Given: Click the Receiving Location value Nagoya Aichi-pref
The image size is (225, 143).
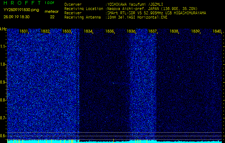Looking at the screenshot, I should [x=127, y=9].
